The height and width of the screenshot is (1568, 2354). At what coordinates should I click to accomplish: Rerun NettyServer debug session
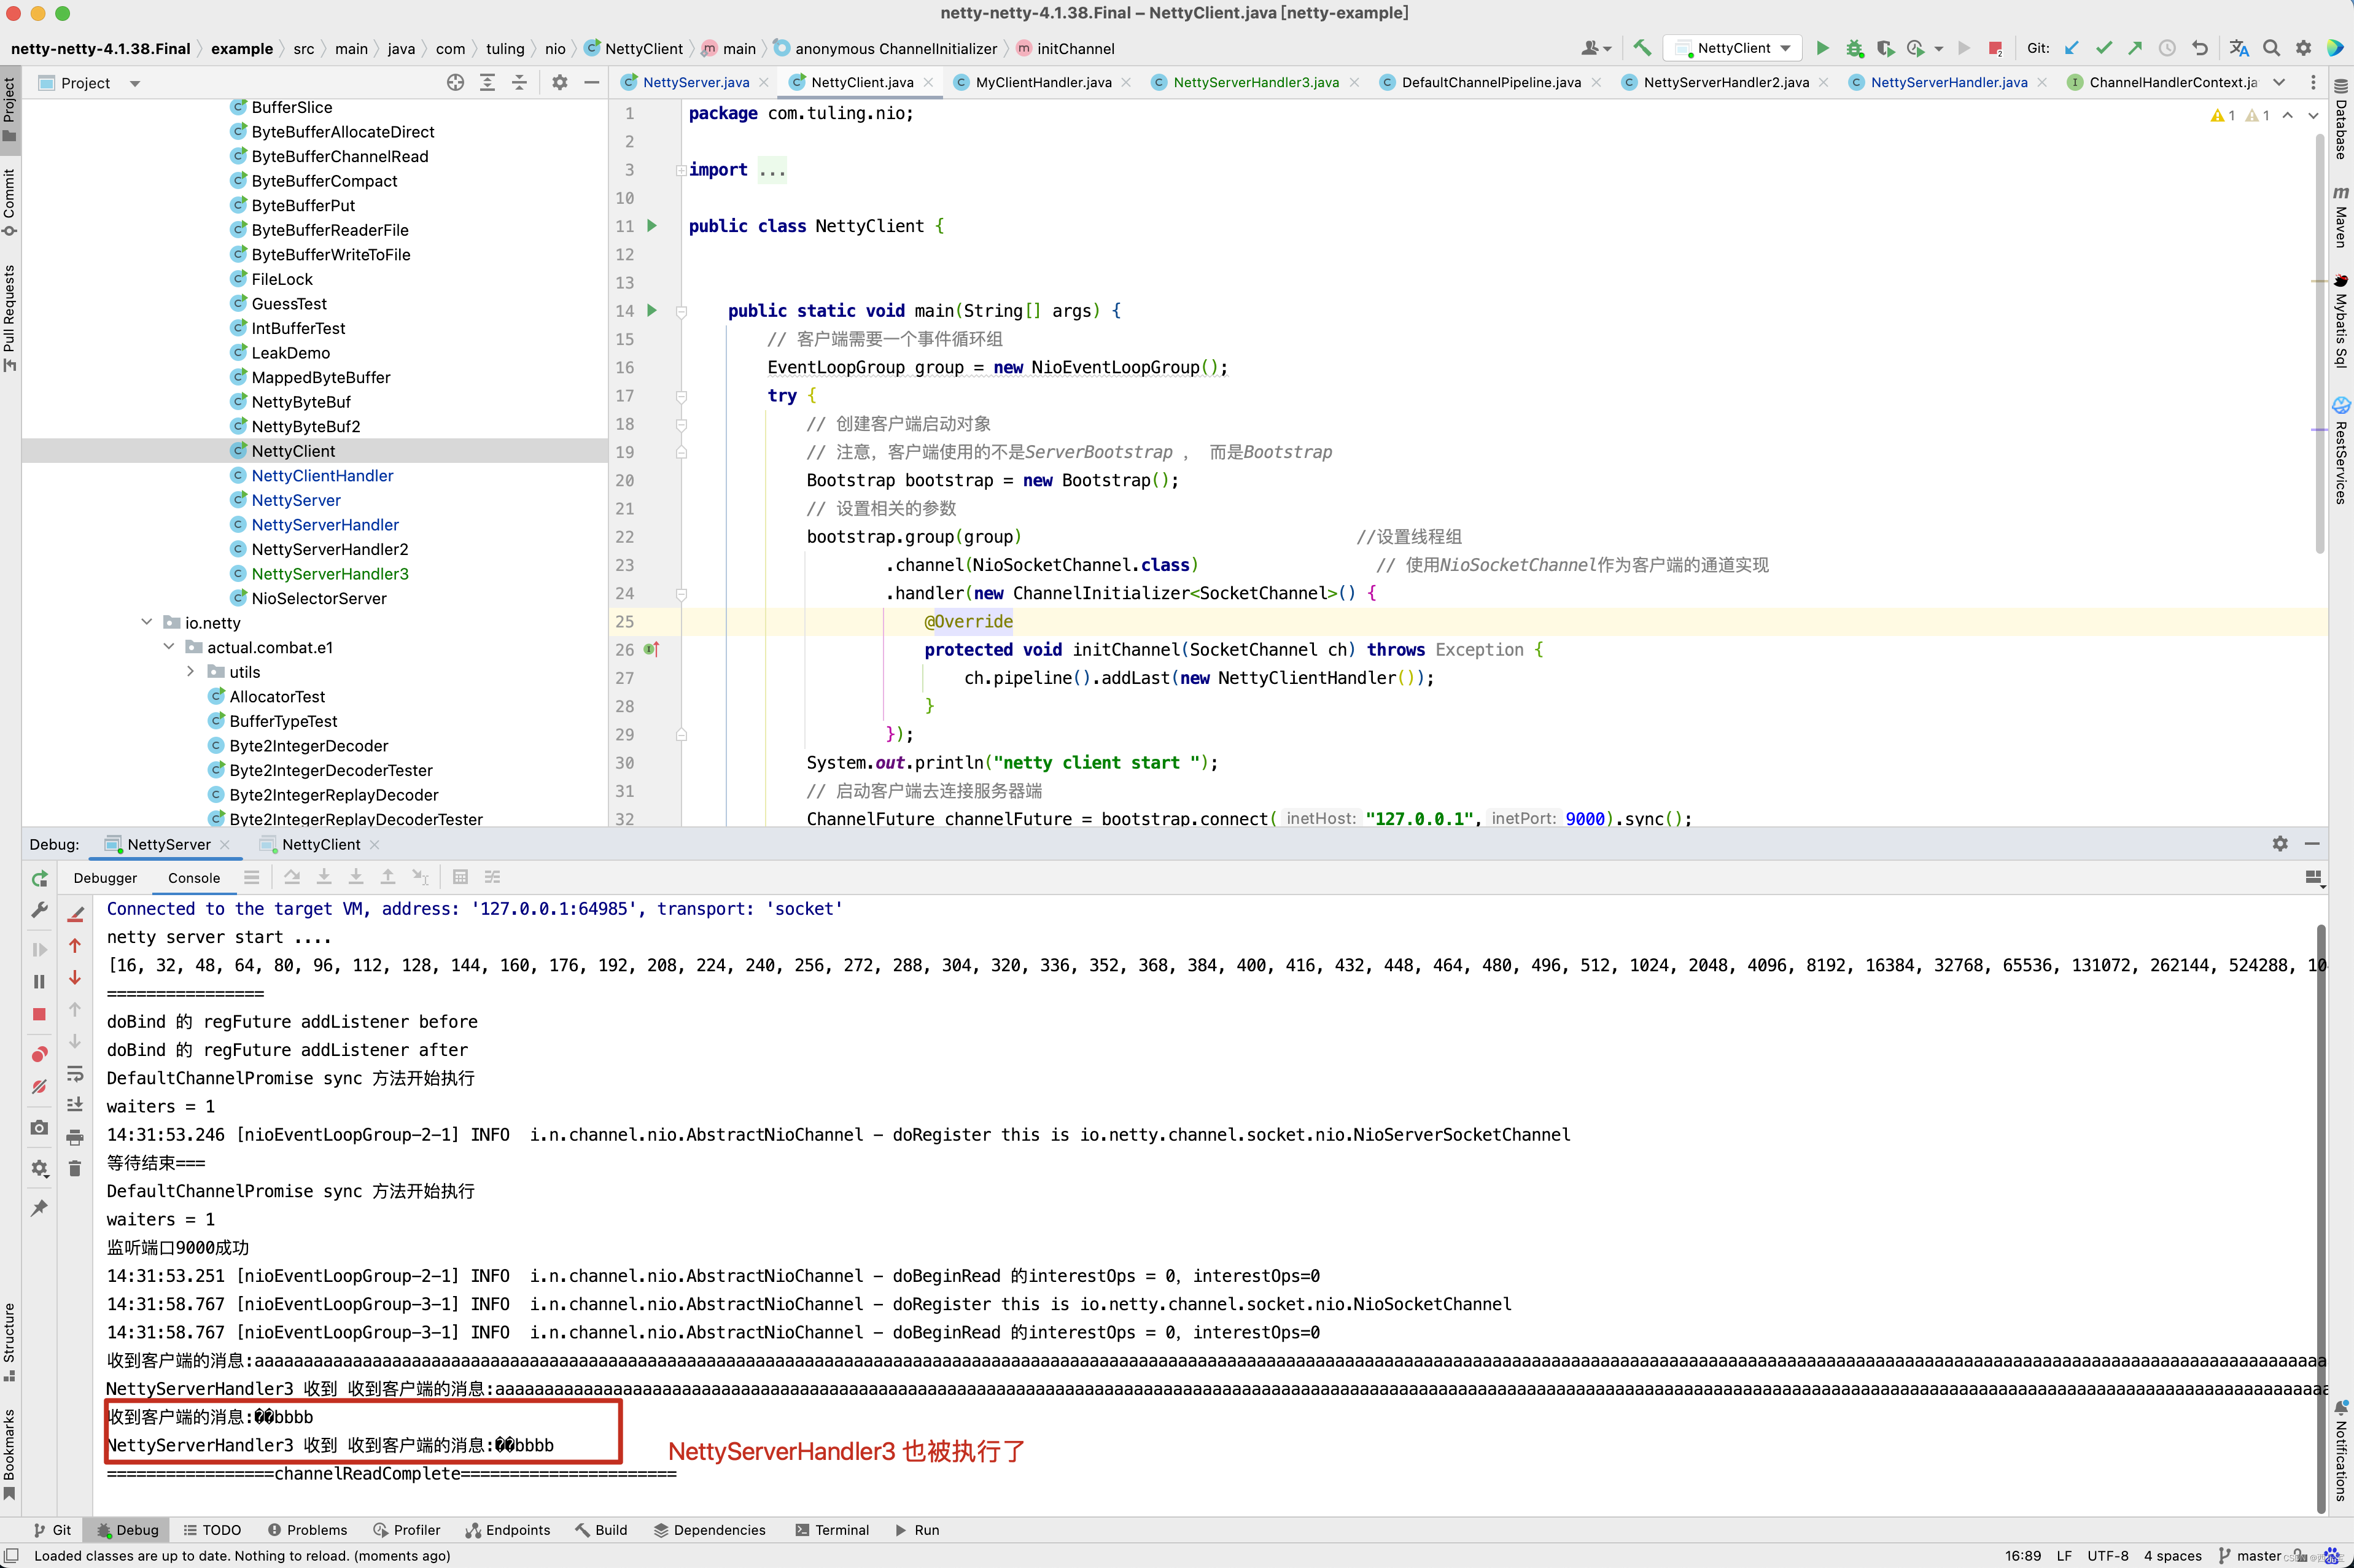(39, 878)
